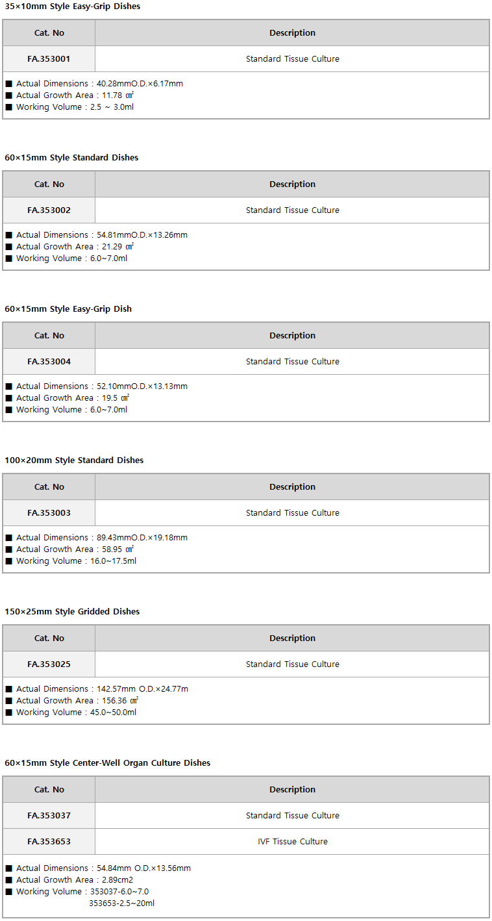Select catalog number FA.353004
The width and height of the screenshot is (492, 921).
(x=49, y=362)
